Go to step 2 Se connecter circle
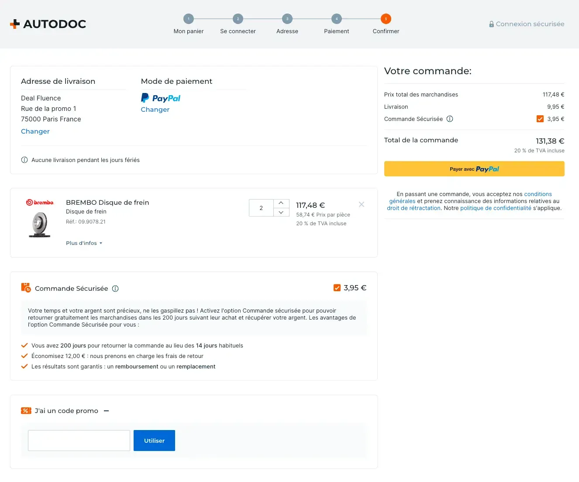The height and width of the screenshot is (482, 579). pos(238,19)
